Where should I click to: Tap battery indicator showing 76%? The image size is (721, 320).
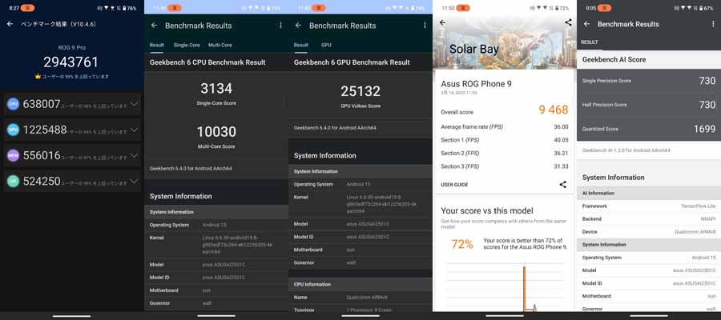click(x=129, y=8)
